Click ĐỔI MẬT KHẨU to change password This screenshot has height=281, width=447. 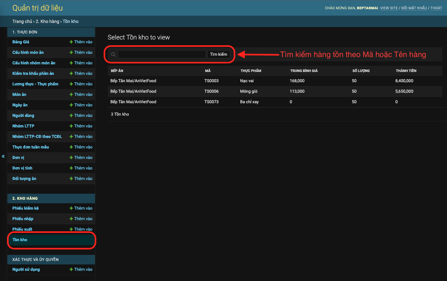(x=414, y=8)
